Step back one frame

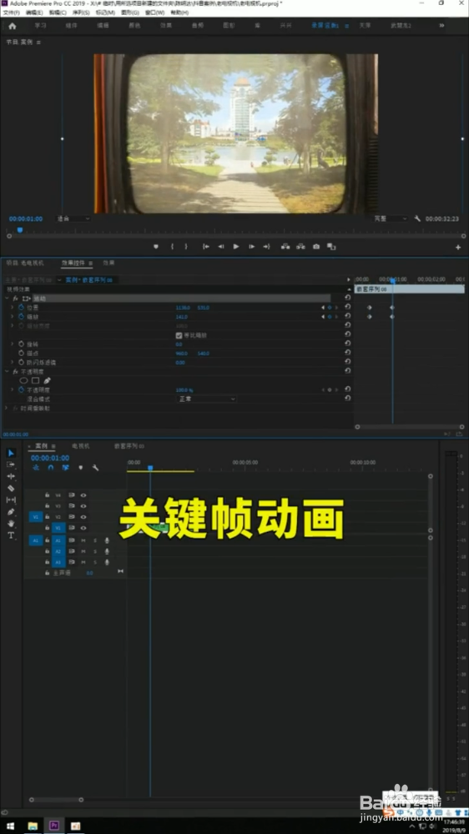coord(221,246)
